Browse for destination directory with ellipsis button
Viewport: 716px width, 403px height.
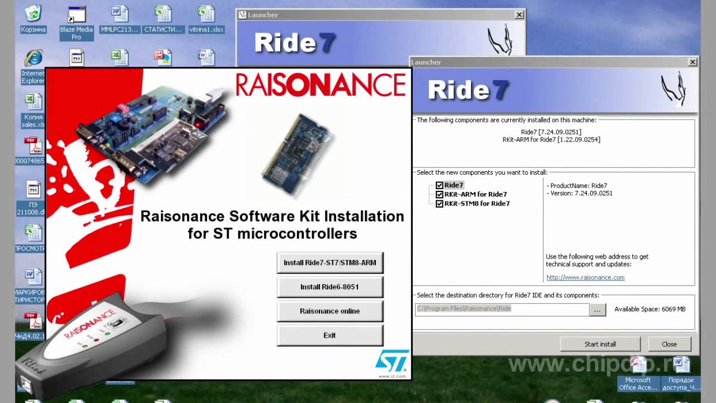click(x=598, y=310)
